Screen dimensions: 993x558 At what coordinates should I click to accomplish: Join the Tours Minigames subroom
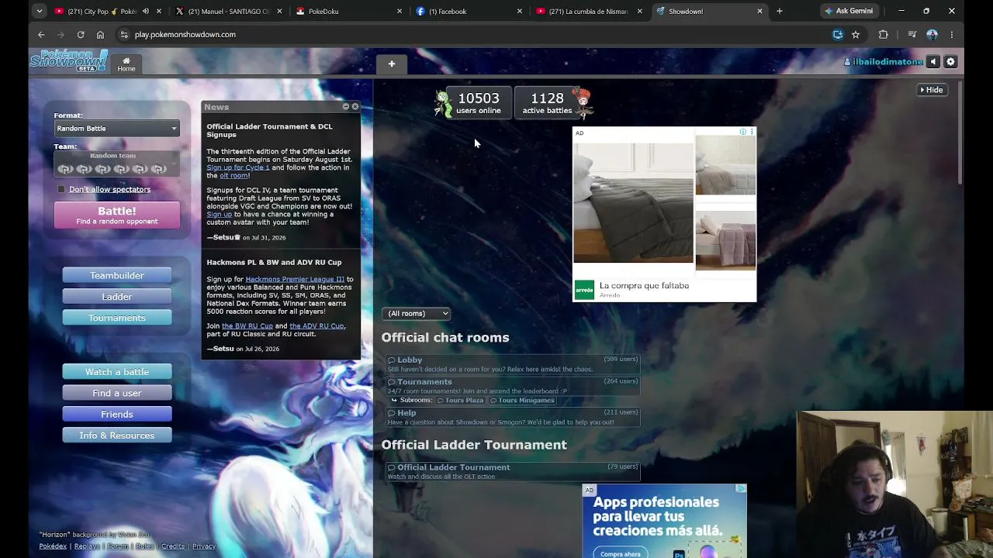click(522, 401)
